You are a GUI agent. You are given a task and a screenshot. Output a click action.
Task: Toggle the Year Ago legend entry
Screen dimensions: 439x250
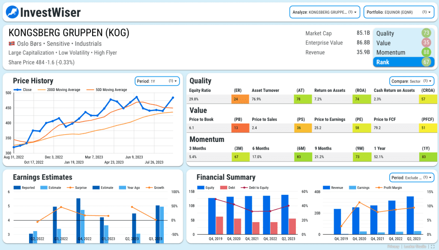129,188
